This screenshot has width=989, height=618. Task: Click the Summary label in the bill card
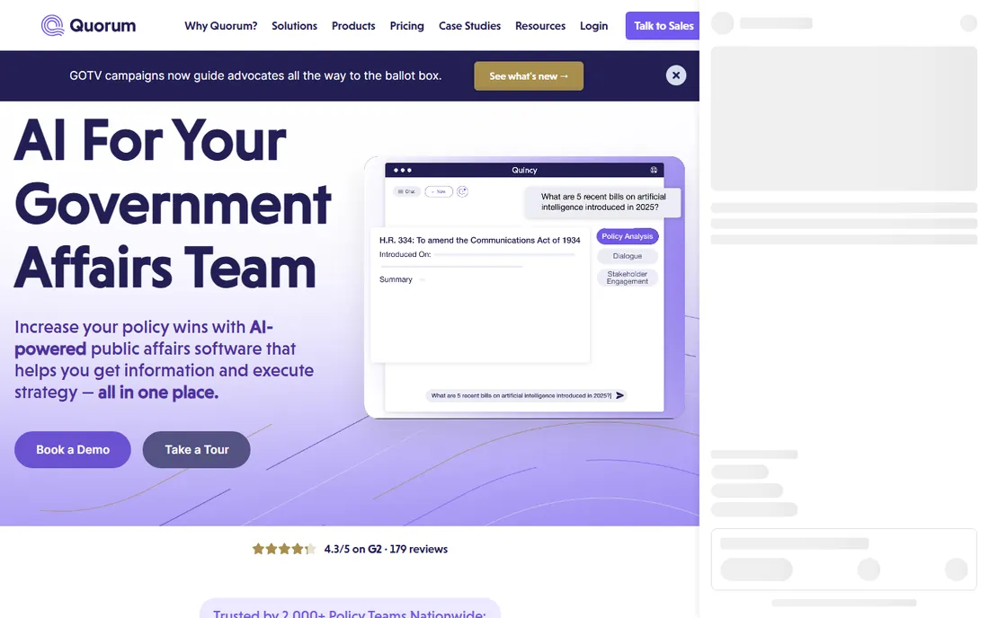[x=396, y=279]
